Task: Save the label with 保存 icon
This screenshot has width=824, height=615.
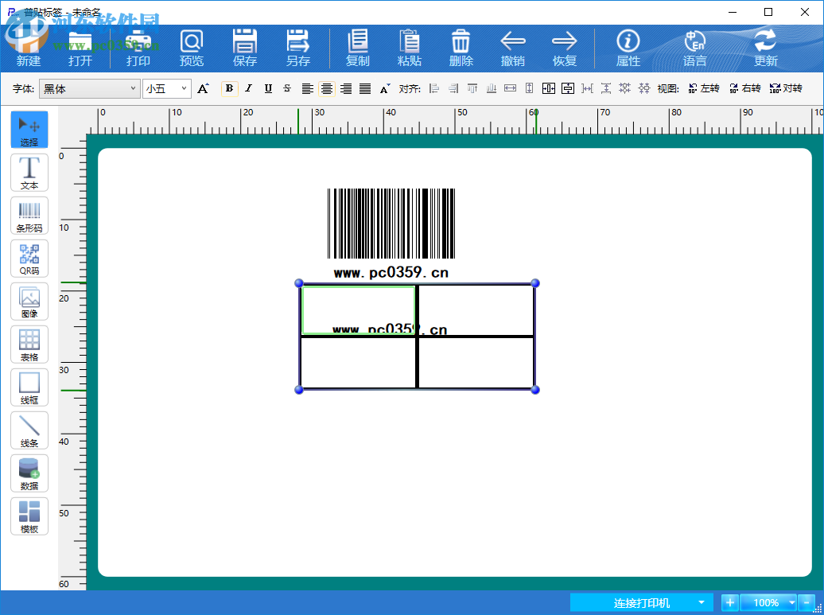Action: pyautogui.click(x=245, y=48)
